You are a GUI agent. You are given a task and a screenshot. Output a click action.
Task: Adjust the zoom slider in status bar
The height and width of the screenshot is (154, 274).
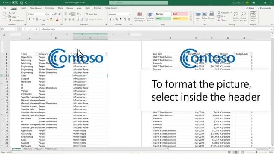256,152
